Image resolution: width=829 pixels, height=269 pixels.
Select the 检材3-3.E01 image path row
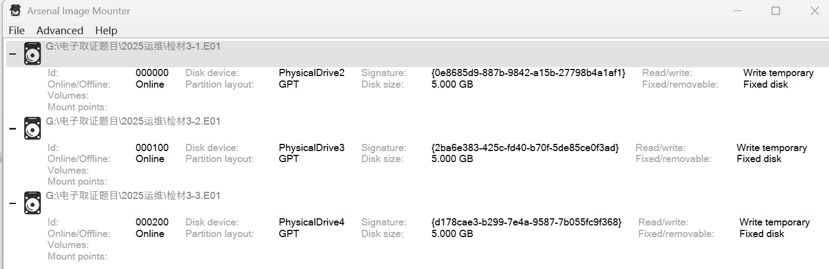pos(133,196)
